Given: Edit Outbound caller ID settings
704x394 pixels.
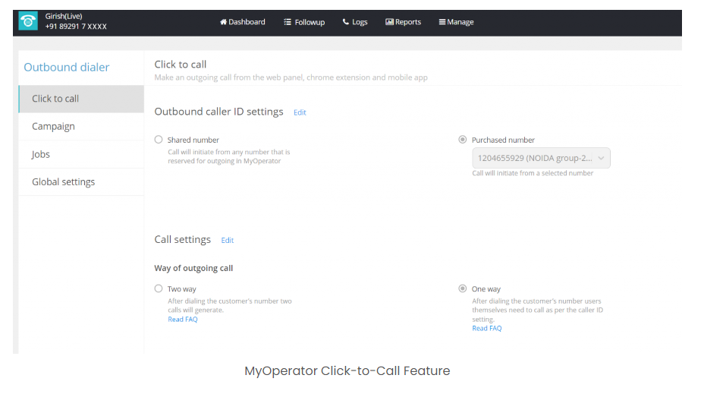Looking at the screenshot, I should pyautogui.click(x=300, y=113).
